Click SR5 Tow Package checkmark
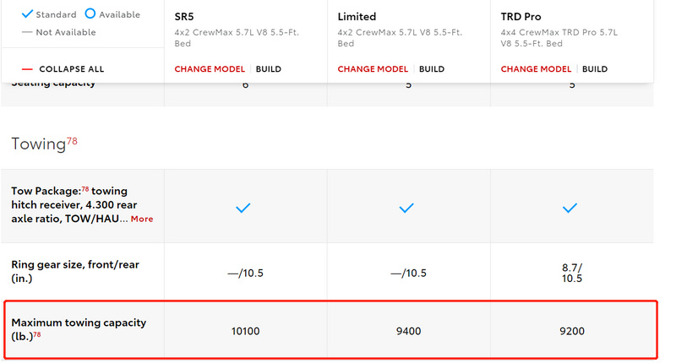Viewport: 676px width, 363px height. [x=243, y=208]
